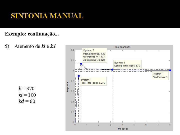
Task: Click the 5 tick on time axis
Action: tap(134, 125)
